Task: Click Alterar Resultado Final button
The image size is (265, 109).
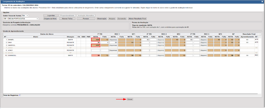Action: tap(137, 19)
